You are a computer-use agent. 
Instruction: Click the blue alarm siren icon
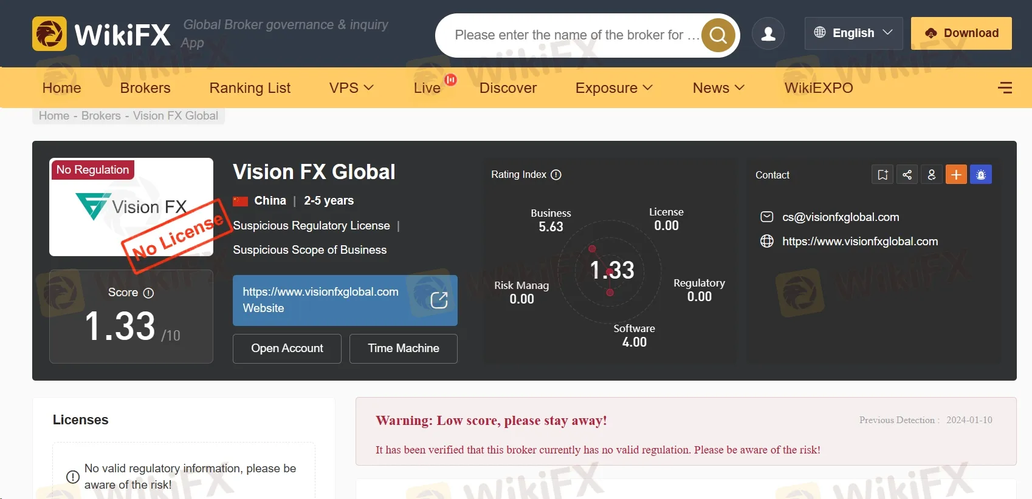pos(981,175)
